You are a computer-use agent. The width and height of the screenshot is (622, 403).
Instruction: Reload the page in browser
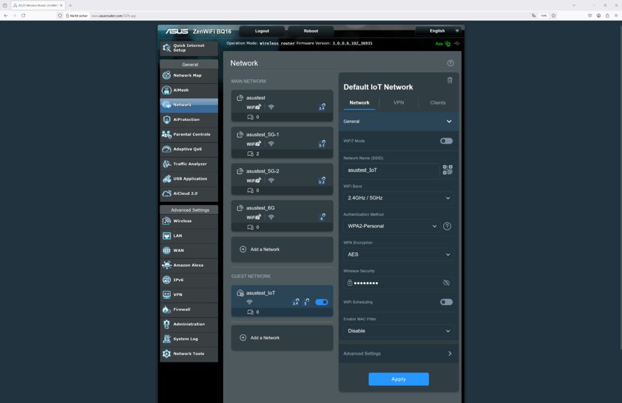point(24,15)
